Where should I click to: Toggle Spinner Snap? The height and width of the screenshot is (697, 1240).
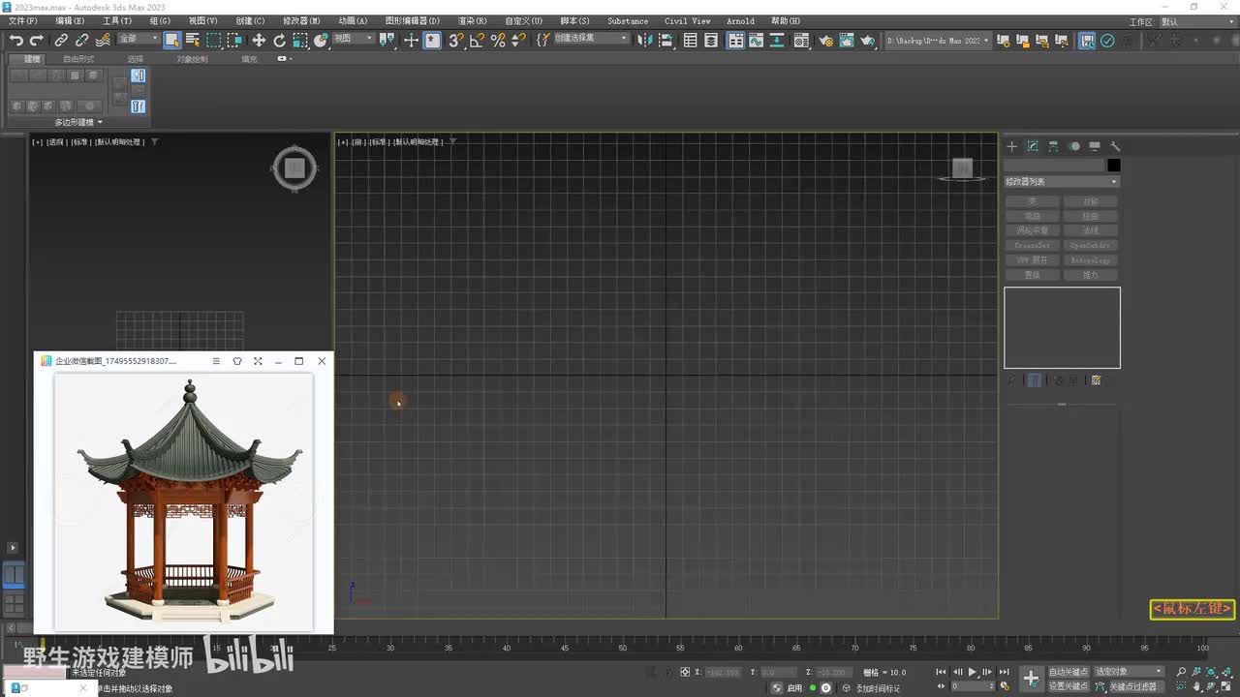[x=518, y=40]
